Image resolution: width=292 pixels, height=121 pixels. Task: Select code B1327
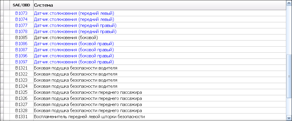coord(21,104)
